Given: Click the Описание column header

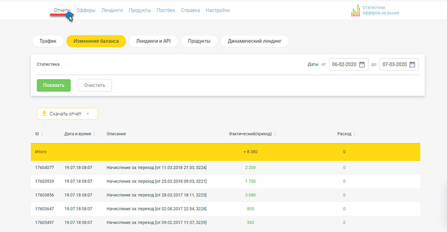Looking at the screenshot, I should 117,134.
